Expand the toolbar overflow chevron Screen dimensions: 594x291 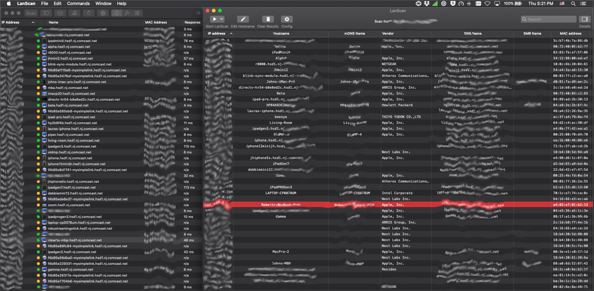(x=198, y=13)
